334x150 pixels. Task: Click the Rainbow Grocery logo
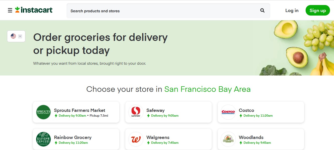pos(43,139)
